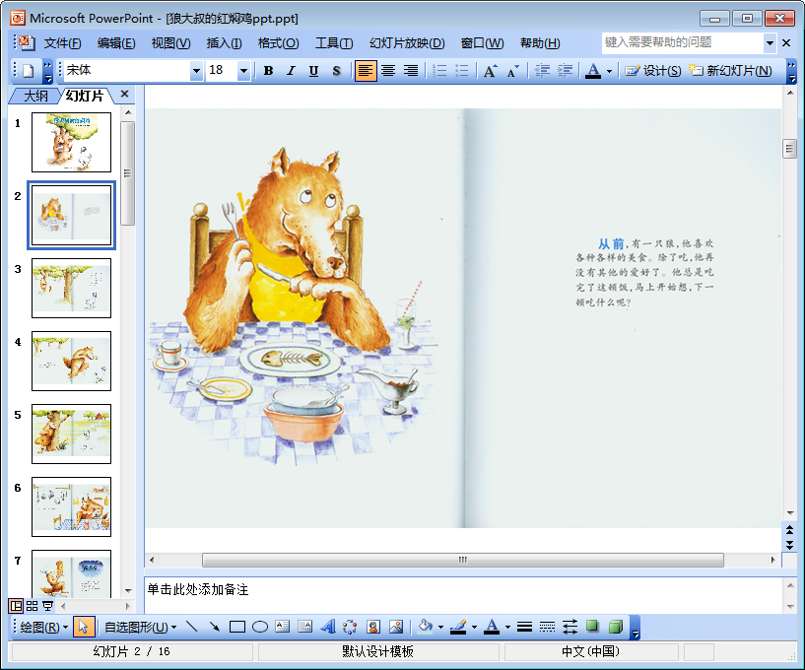
Task: Open the 格式 menu
Action: point(278,43)
